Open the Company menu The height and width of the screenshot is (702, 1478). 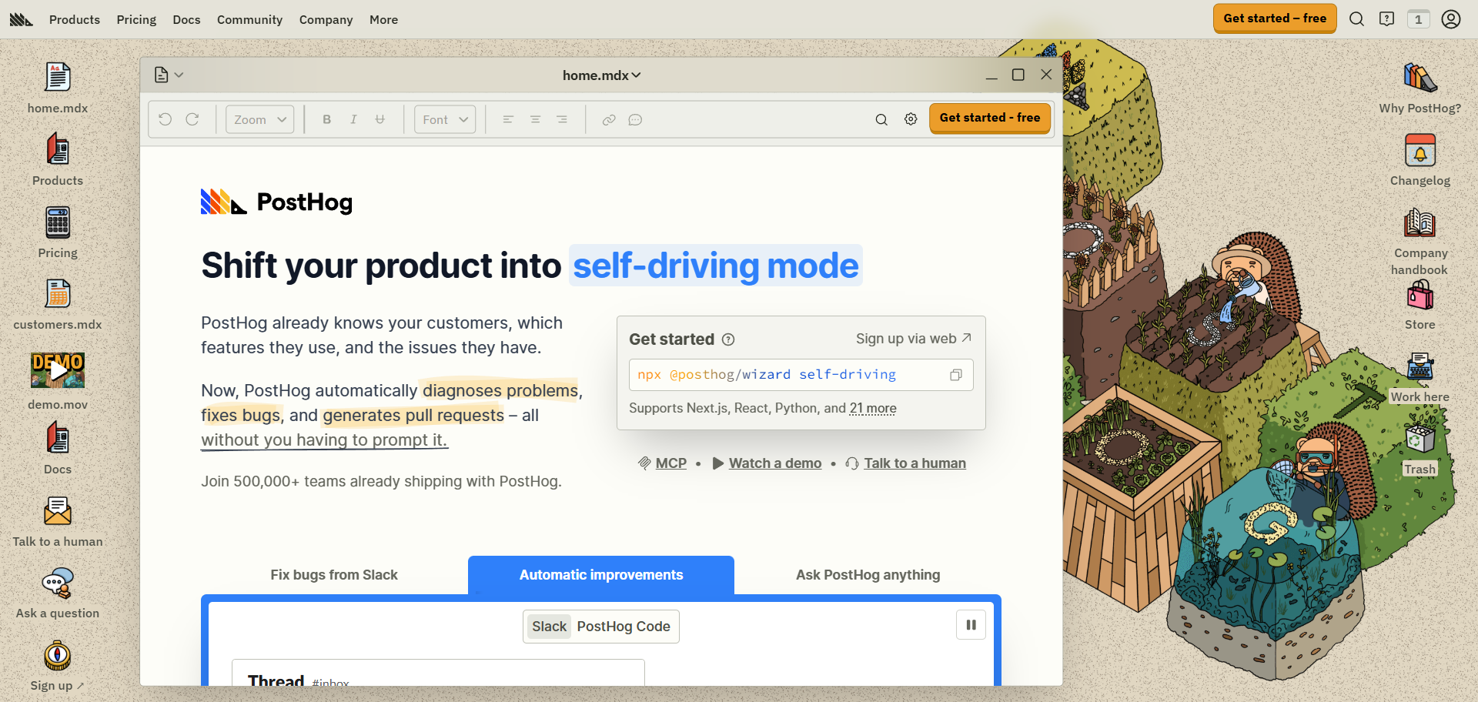[326, 19]
